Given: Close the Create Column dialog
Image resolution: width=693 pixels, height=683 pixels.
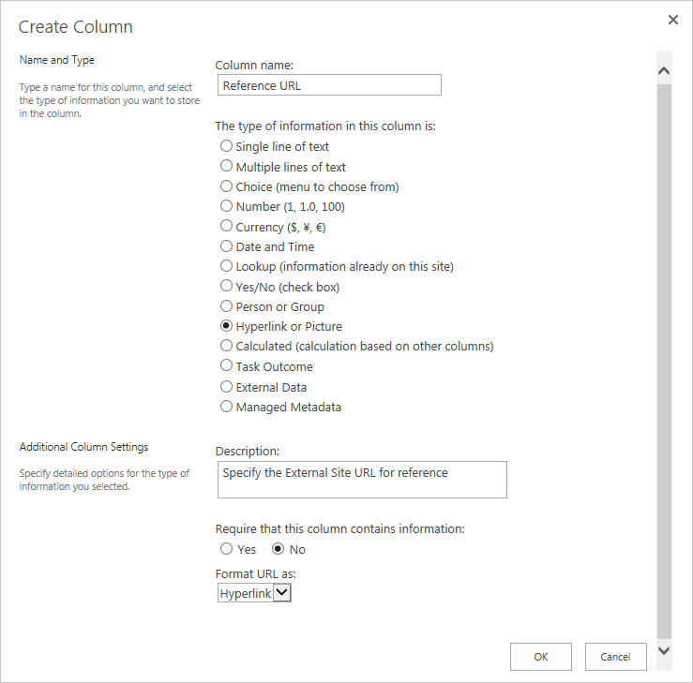Looking at the screenshot, I should [672, 20].
